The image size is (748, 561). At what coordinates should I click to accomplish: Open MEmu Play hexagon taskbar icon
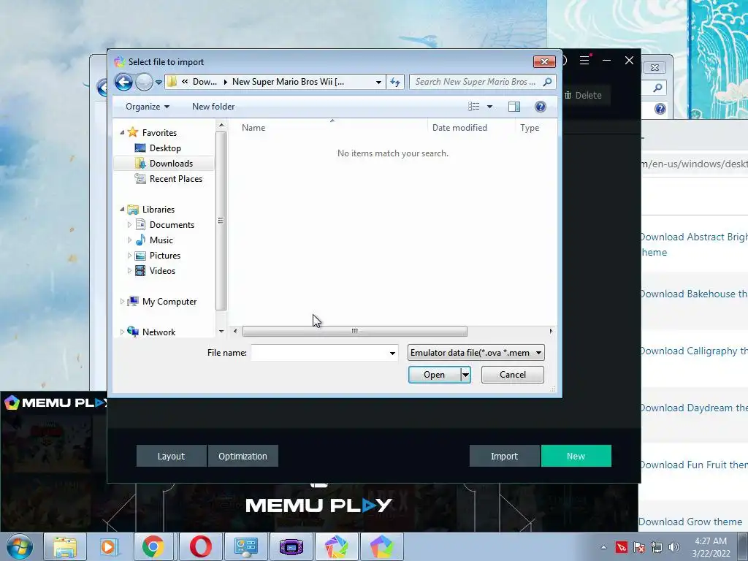381,547
